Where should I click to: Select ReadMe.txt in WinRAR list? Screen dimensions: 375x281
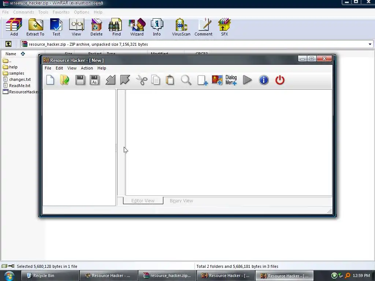tap(17, 86)
